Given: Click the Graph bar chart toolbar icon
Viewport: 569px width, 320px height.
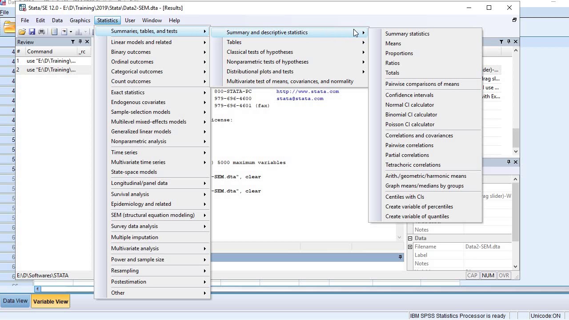Looking at the screenshot, I should (79, 32).
